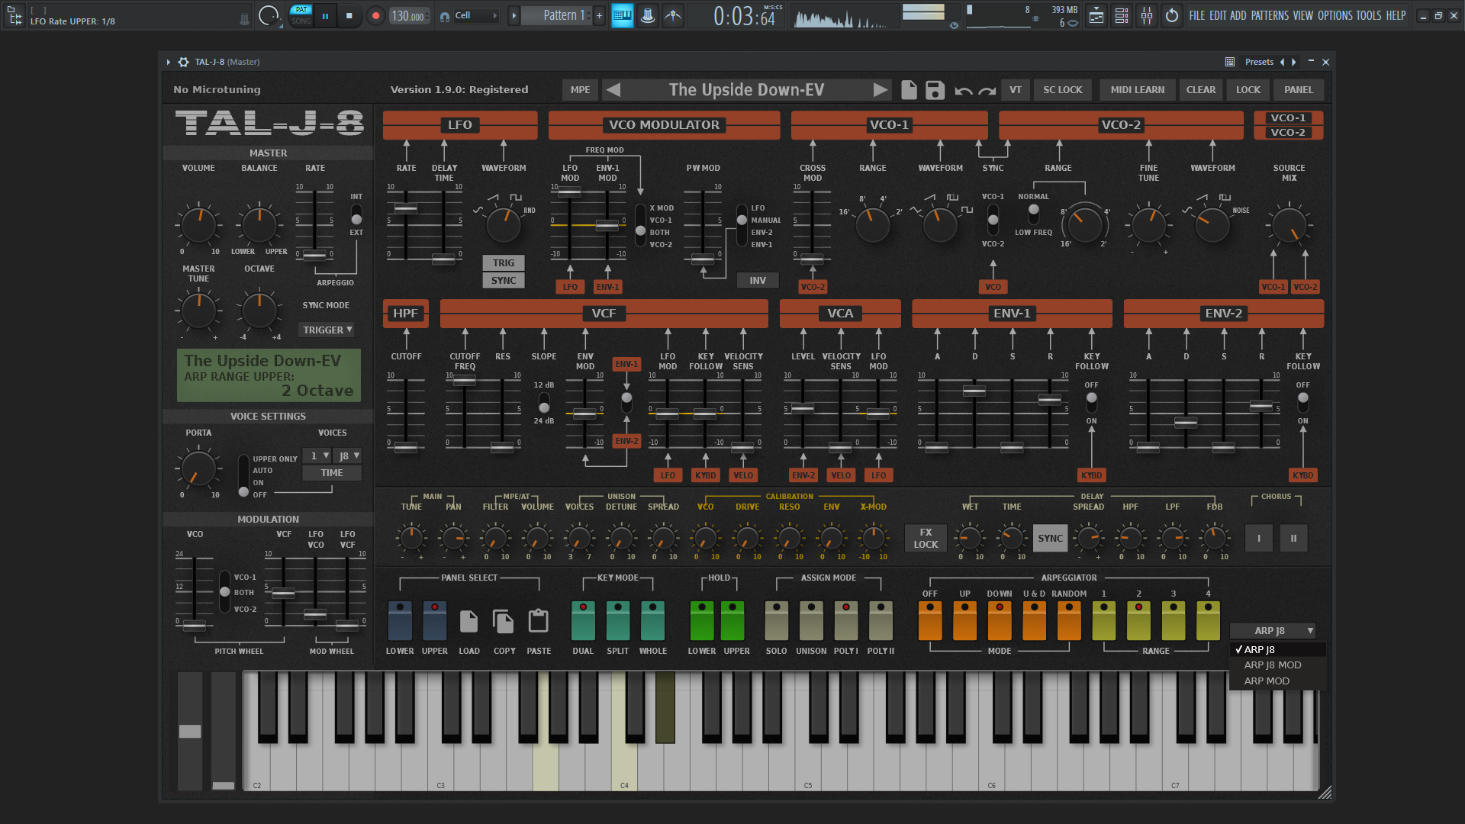Click the panel Paste clipboard icon
Viewport: 1465px width, 824px height.
(539, 622)
